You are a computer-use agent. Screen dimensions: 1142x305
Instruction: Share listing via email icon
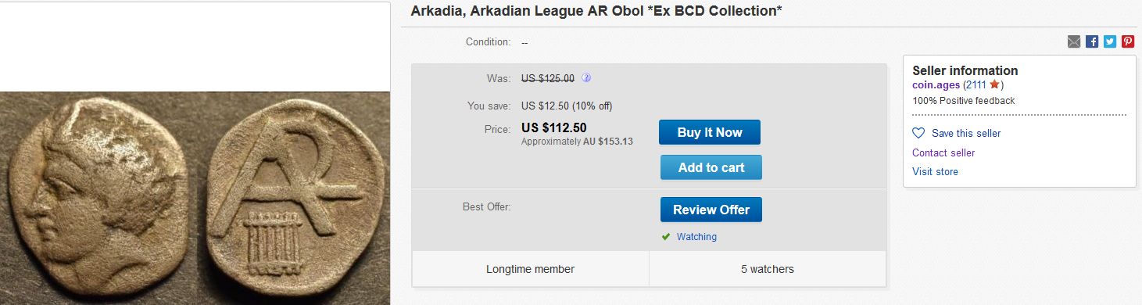1073,42
